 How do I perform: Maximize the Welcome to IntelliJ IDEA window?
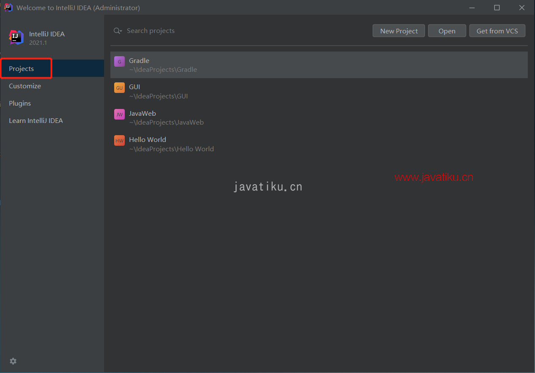click(497, 8)
